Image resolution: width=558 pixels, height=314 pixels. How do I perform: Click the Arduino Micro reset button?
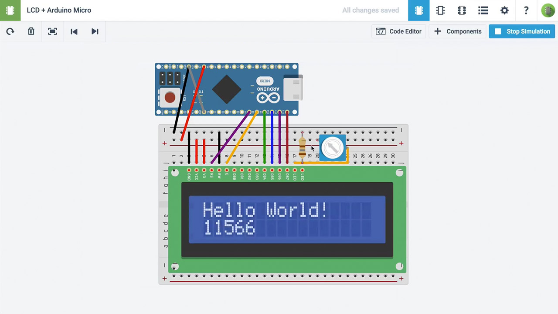170,97
